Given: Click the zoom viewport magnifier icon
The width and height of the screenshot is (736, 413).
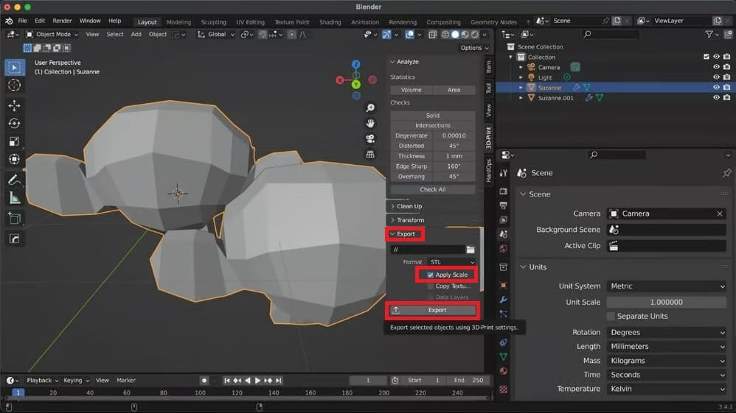Looking at the screenshot, I should pos(370,108).
